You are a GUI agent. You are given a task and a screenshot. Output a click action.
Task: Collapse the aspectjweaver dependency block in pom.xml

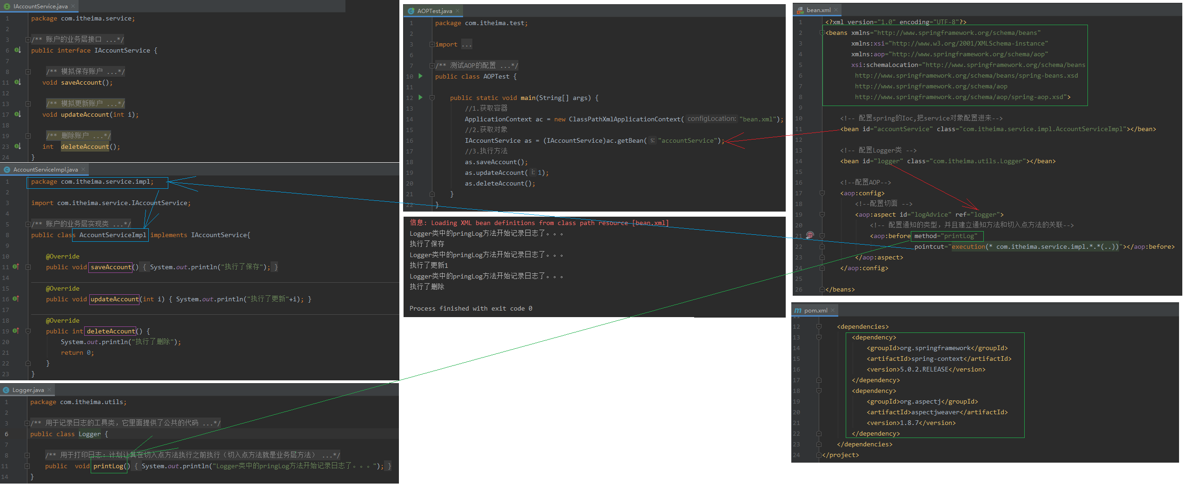[x=819, y=391]
